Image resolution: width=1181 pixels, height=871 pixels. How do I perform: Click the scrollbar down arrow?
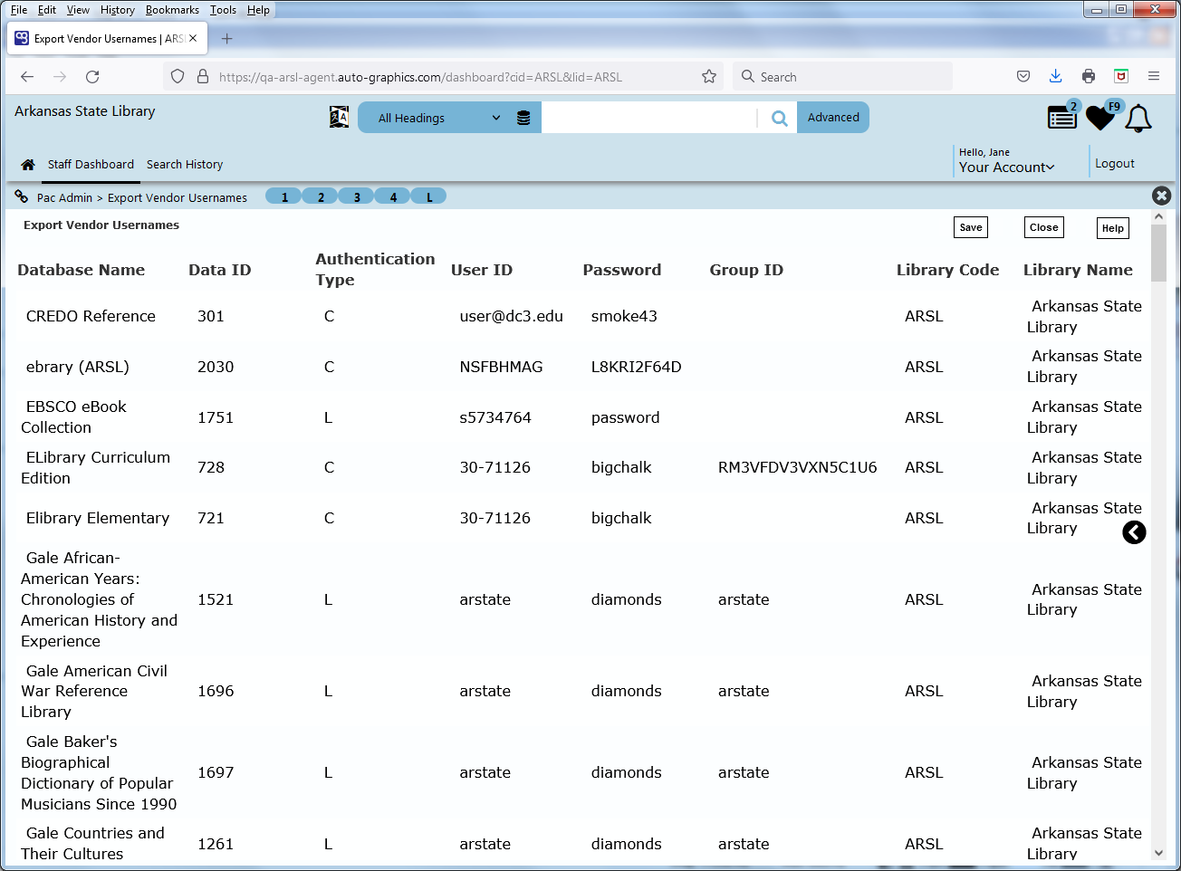click(1158, 853)
